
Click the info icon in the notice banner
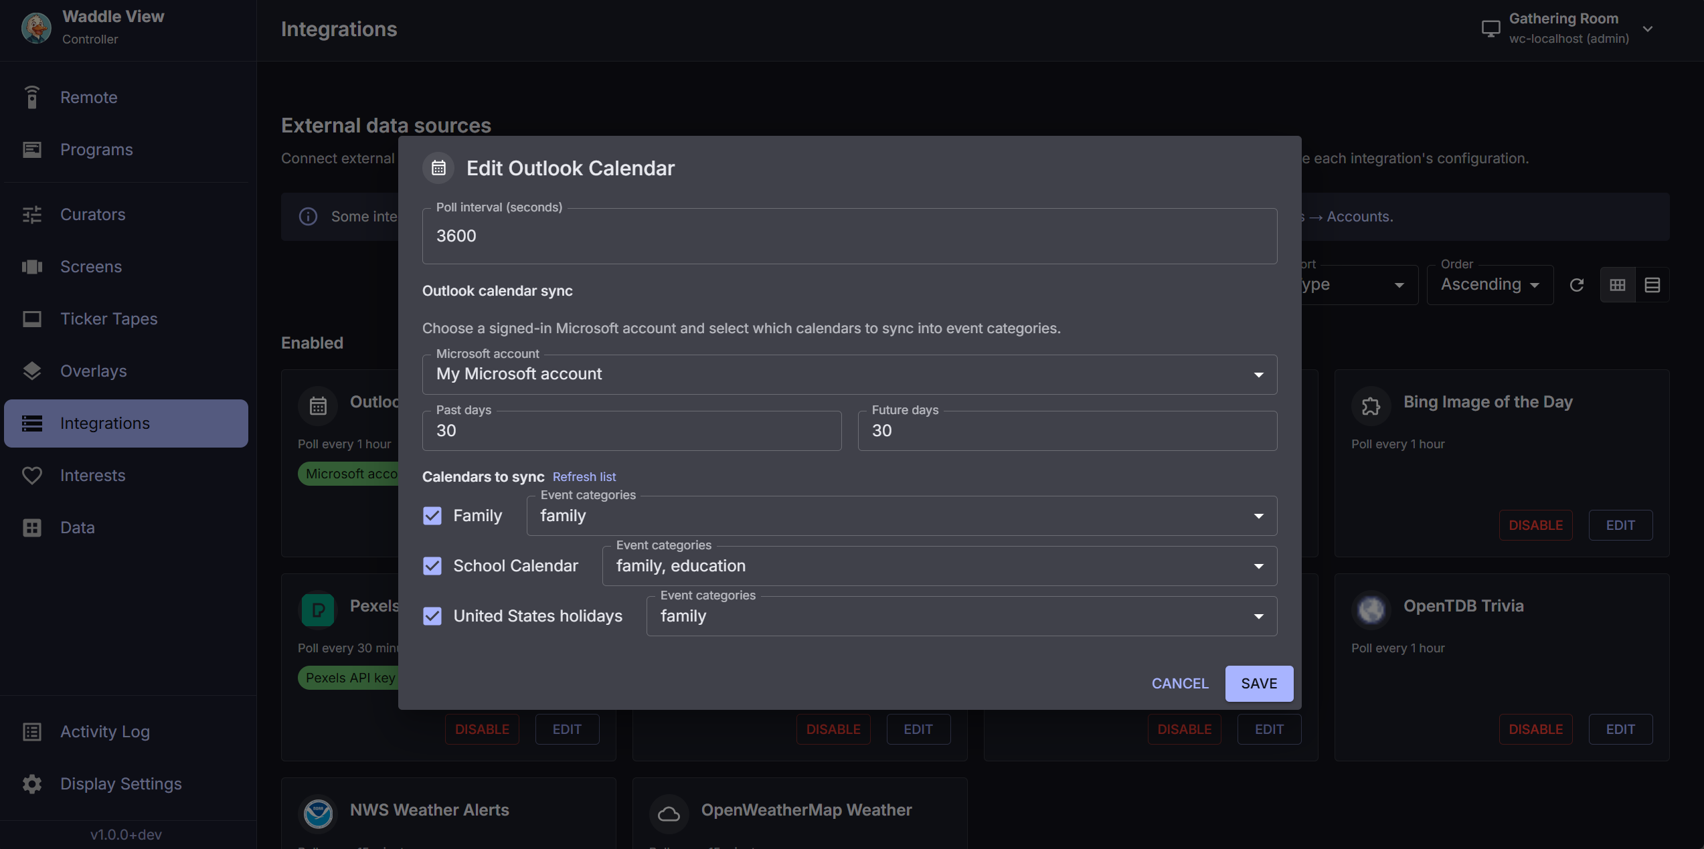pyautogui.click(x=308, y=217)
